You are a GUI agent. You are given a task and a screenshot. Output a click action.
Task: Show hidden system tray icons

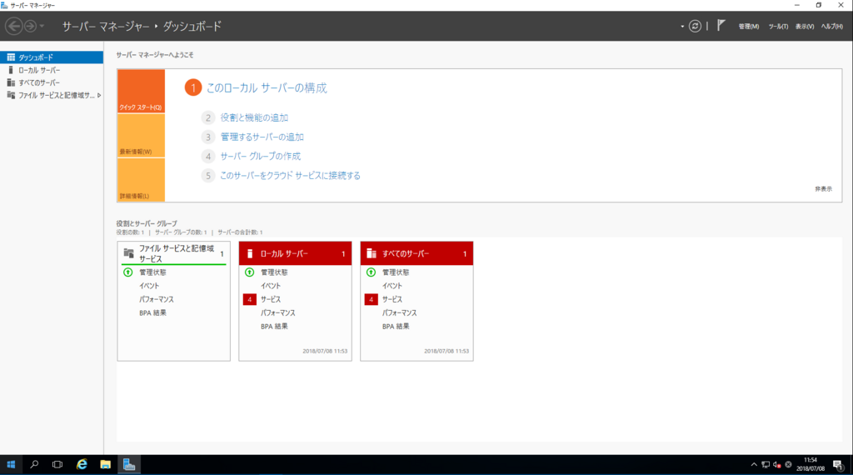click(754, 465)
